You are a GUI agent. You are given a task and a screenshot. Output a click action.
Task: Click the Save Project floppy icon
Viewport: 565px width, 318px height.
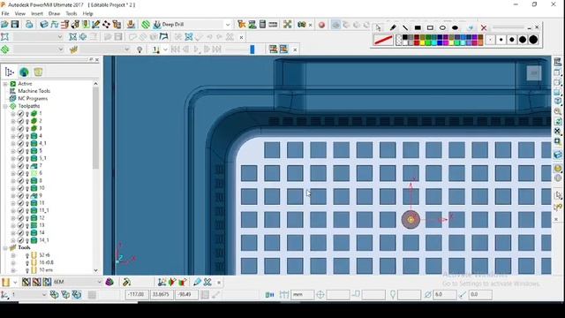click(15, 25)
